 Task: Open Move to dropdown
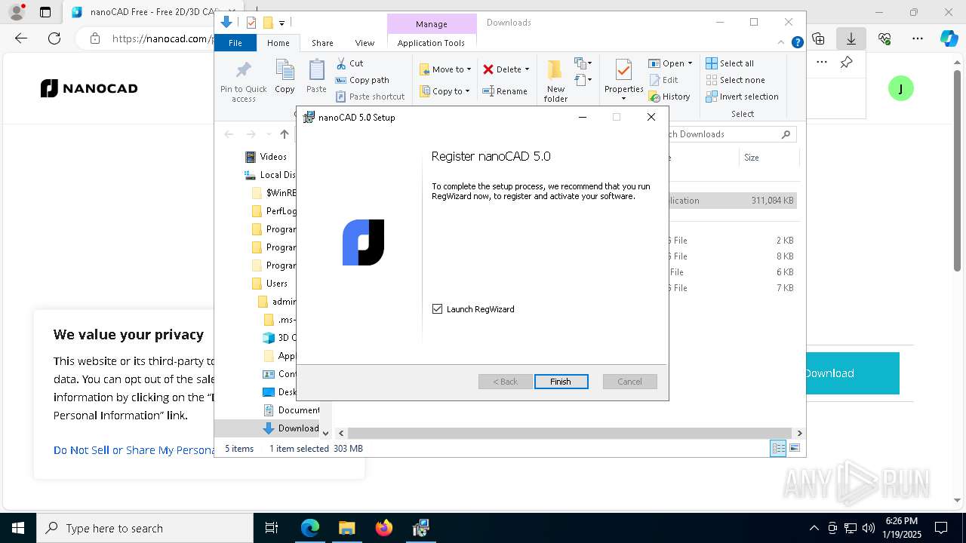coord(445,69)
